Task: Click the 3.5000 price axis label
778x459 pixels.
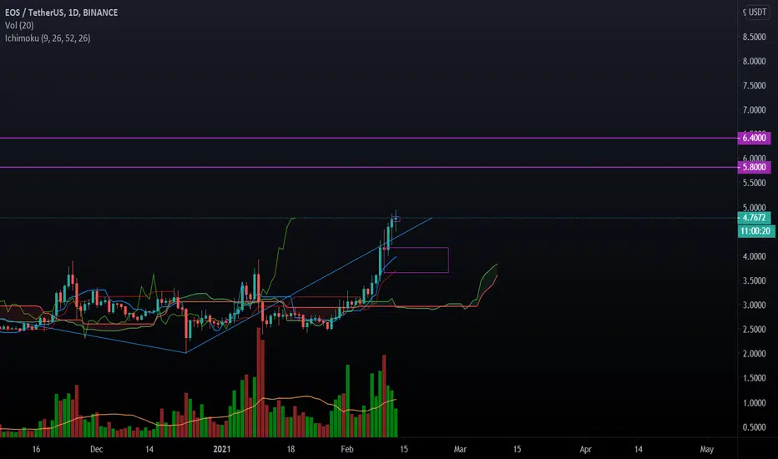Action: (754, 280)
